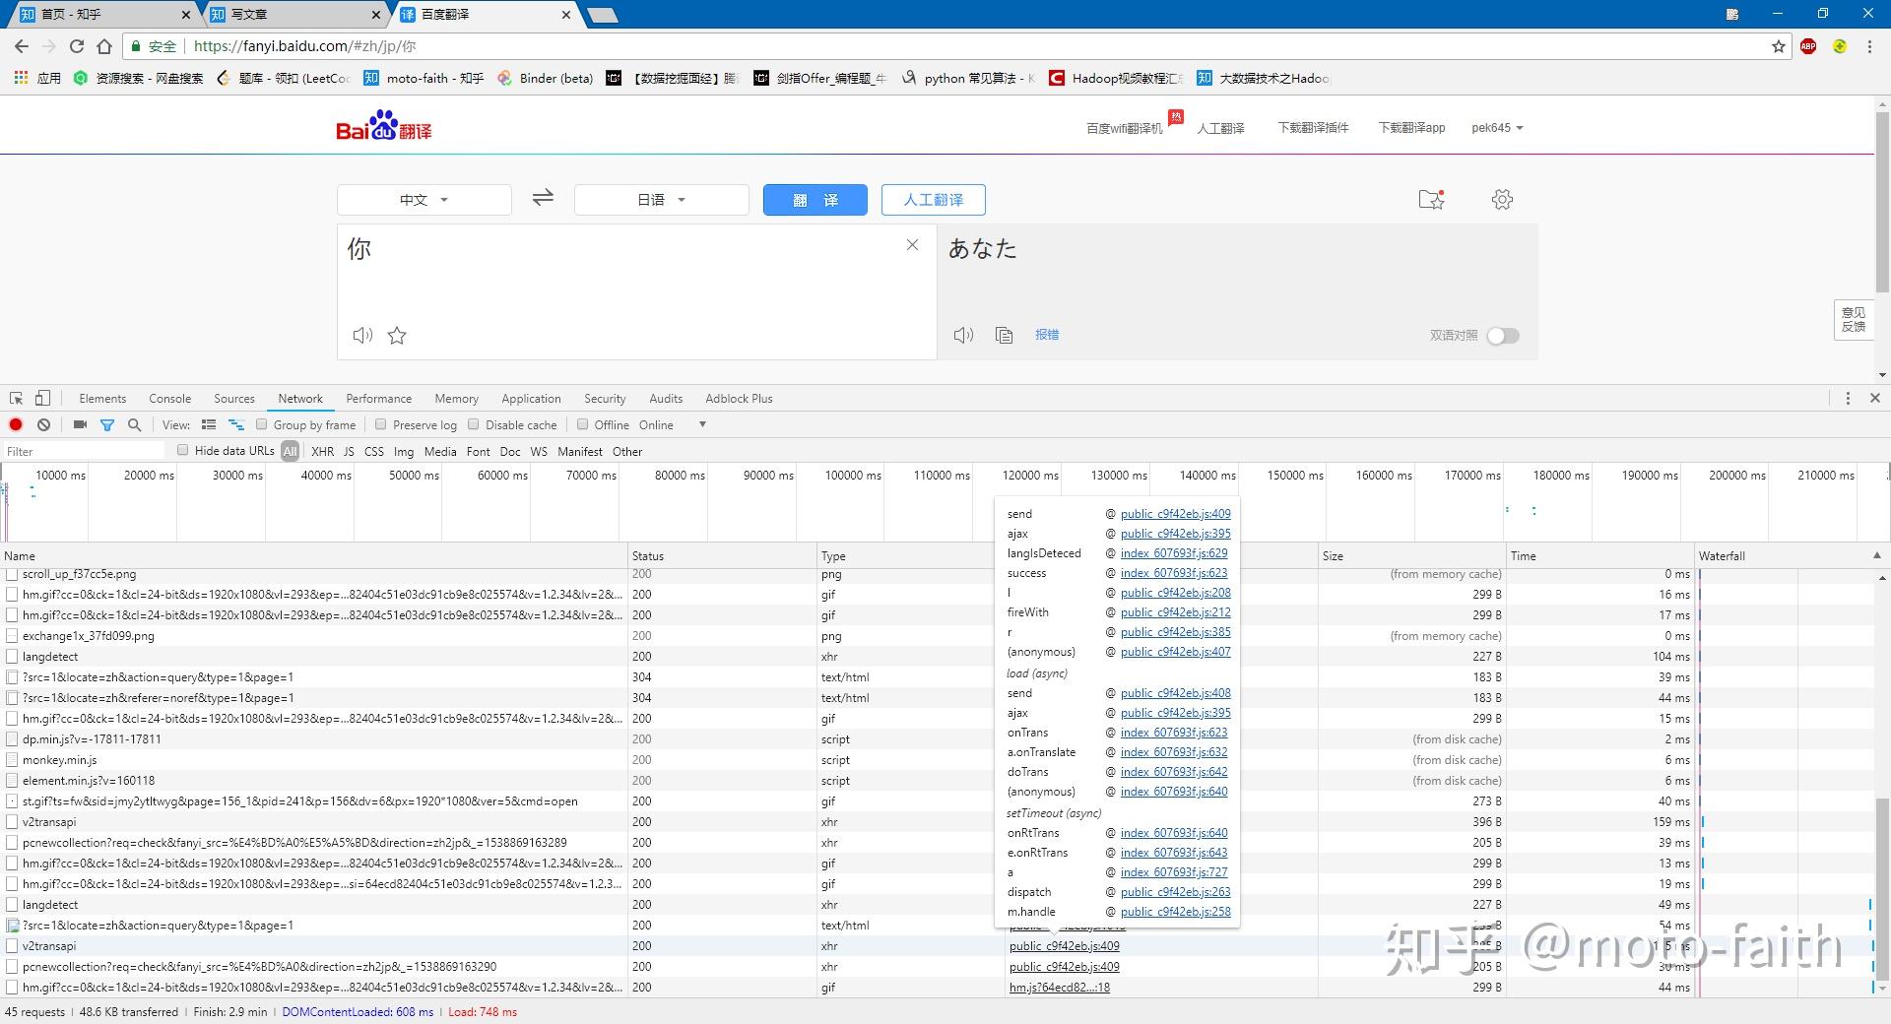Open DevTools Application tab
The height and width of the screenshot is (1024, 1891).
coord(531,398)
